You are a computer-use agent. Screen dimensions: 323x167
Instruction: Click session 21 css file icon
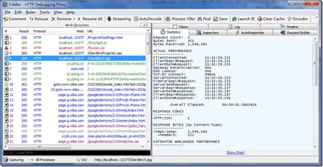click(x=6, y=141)
